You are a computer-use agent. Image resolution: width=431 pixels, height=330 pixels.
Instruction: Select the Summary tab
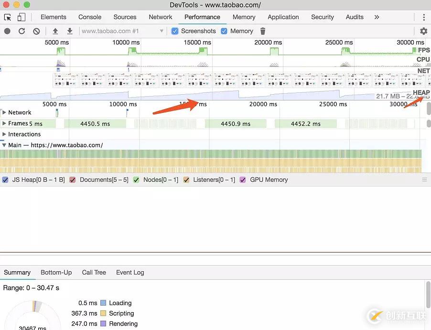(17, 273)
